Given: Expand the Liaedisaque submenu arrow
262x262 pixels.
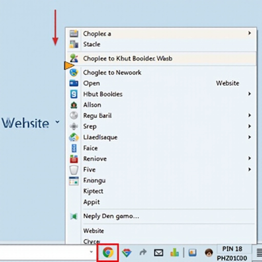Looking at the screenshot, I should [x=249, y=137].
